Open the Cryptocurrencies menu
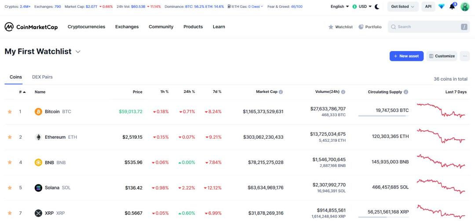 [x=86, y=27]
